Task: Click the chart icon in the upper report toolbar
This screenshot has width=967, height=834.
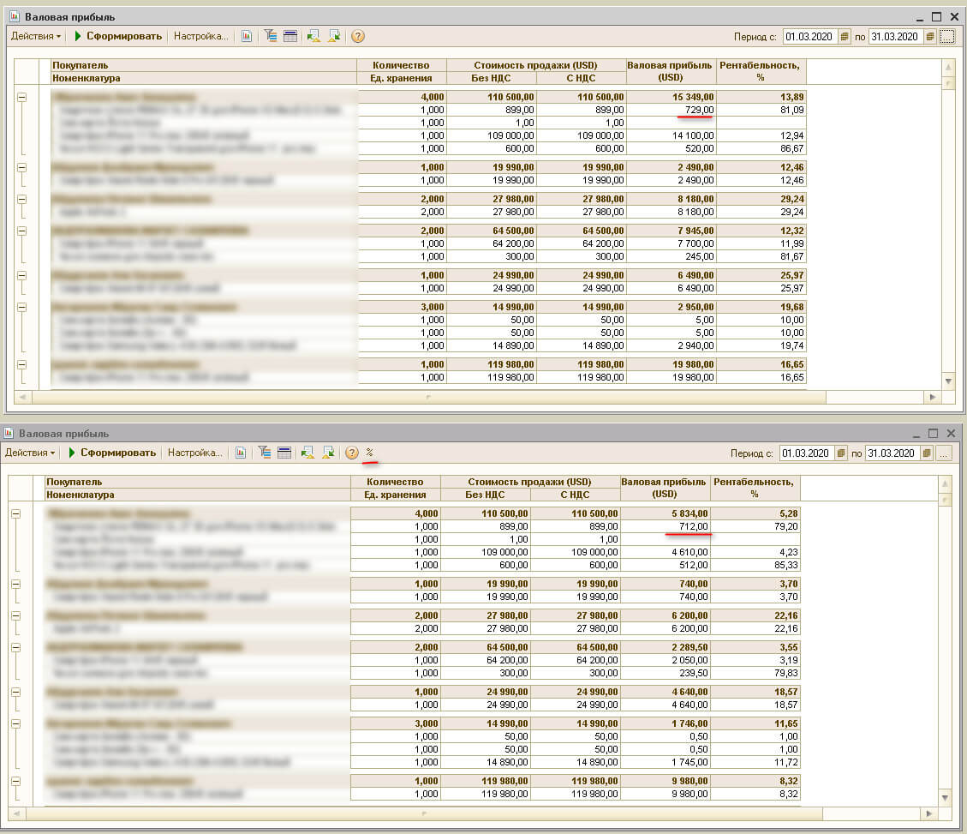Action: pos(247,36)
